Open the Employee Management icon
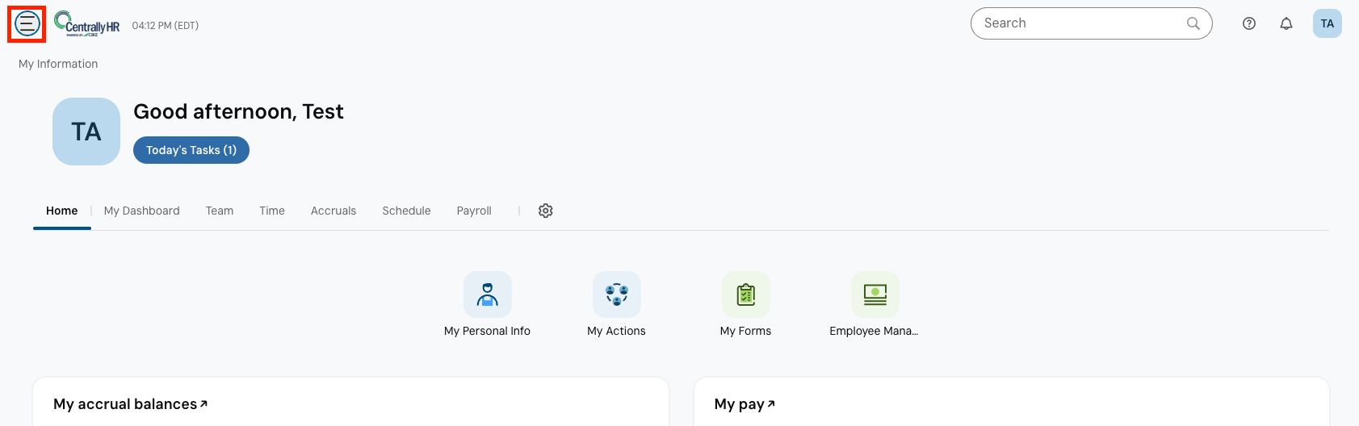The height and width of the screenshot is (426, 1359). tap(875, 294)
